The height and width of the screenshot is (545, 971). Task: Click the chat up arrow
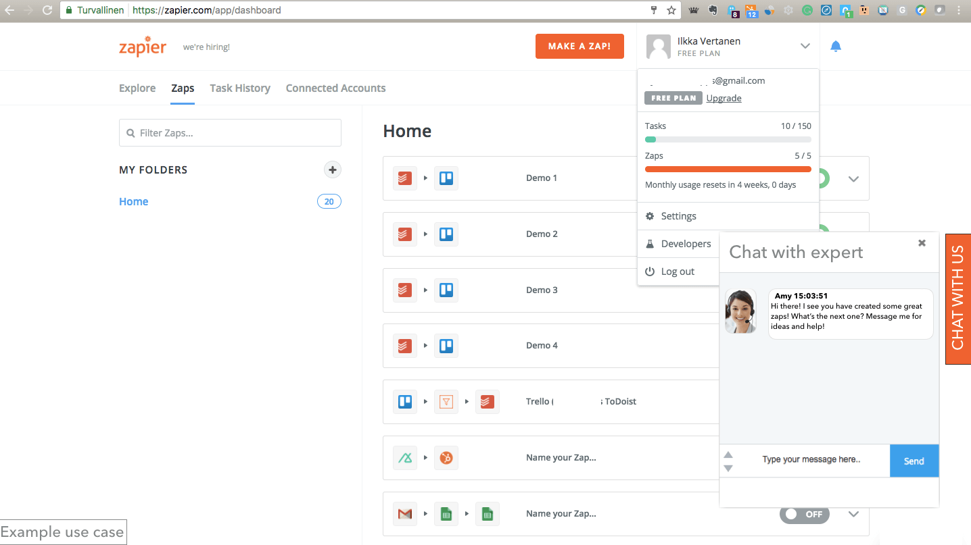point(728,454)
